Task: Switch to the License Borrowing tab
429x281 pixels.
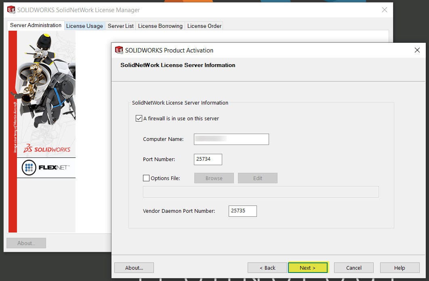Action: pos(160,26)
